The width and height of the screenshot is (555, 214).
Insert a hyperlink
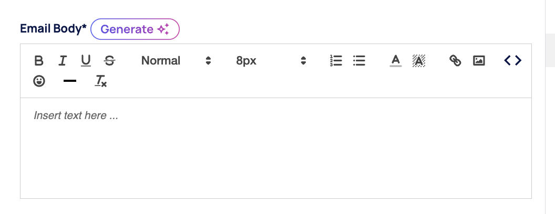[x=455, y=61]
